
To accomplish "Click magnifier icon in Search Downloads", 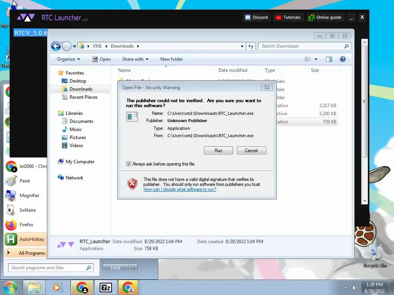I will click(x=347, y=46).
